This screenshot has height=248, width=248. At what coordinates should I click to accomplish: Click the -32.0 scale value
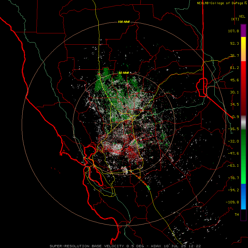(x=233, y=141)
